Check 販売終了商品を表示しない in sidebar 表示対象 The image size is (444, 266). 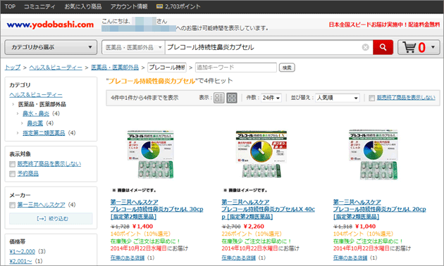12,164
